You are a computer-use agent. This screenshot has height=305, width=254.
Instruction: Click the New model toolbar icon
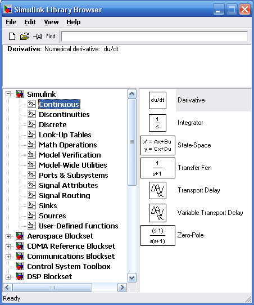click(x=12, y=37)
